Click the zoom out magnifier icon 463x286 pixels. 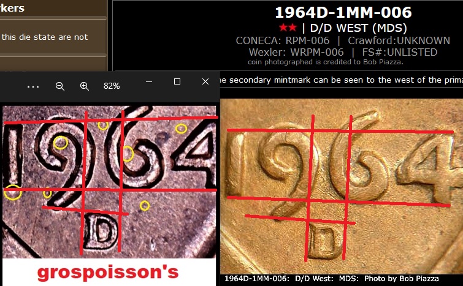pos(60,86)
